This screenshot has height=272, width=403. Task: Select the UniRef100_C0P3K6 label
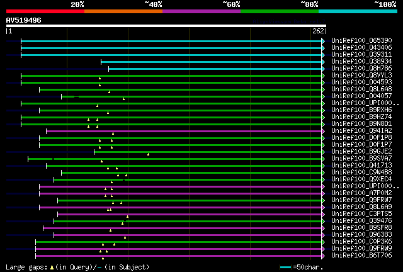pos(361,242)
